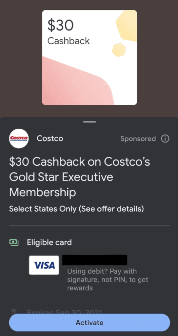Select the offer title about Gold Star Membership
Screen dimensions: 178x336
79,177
